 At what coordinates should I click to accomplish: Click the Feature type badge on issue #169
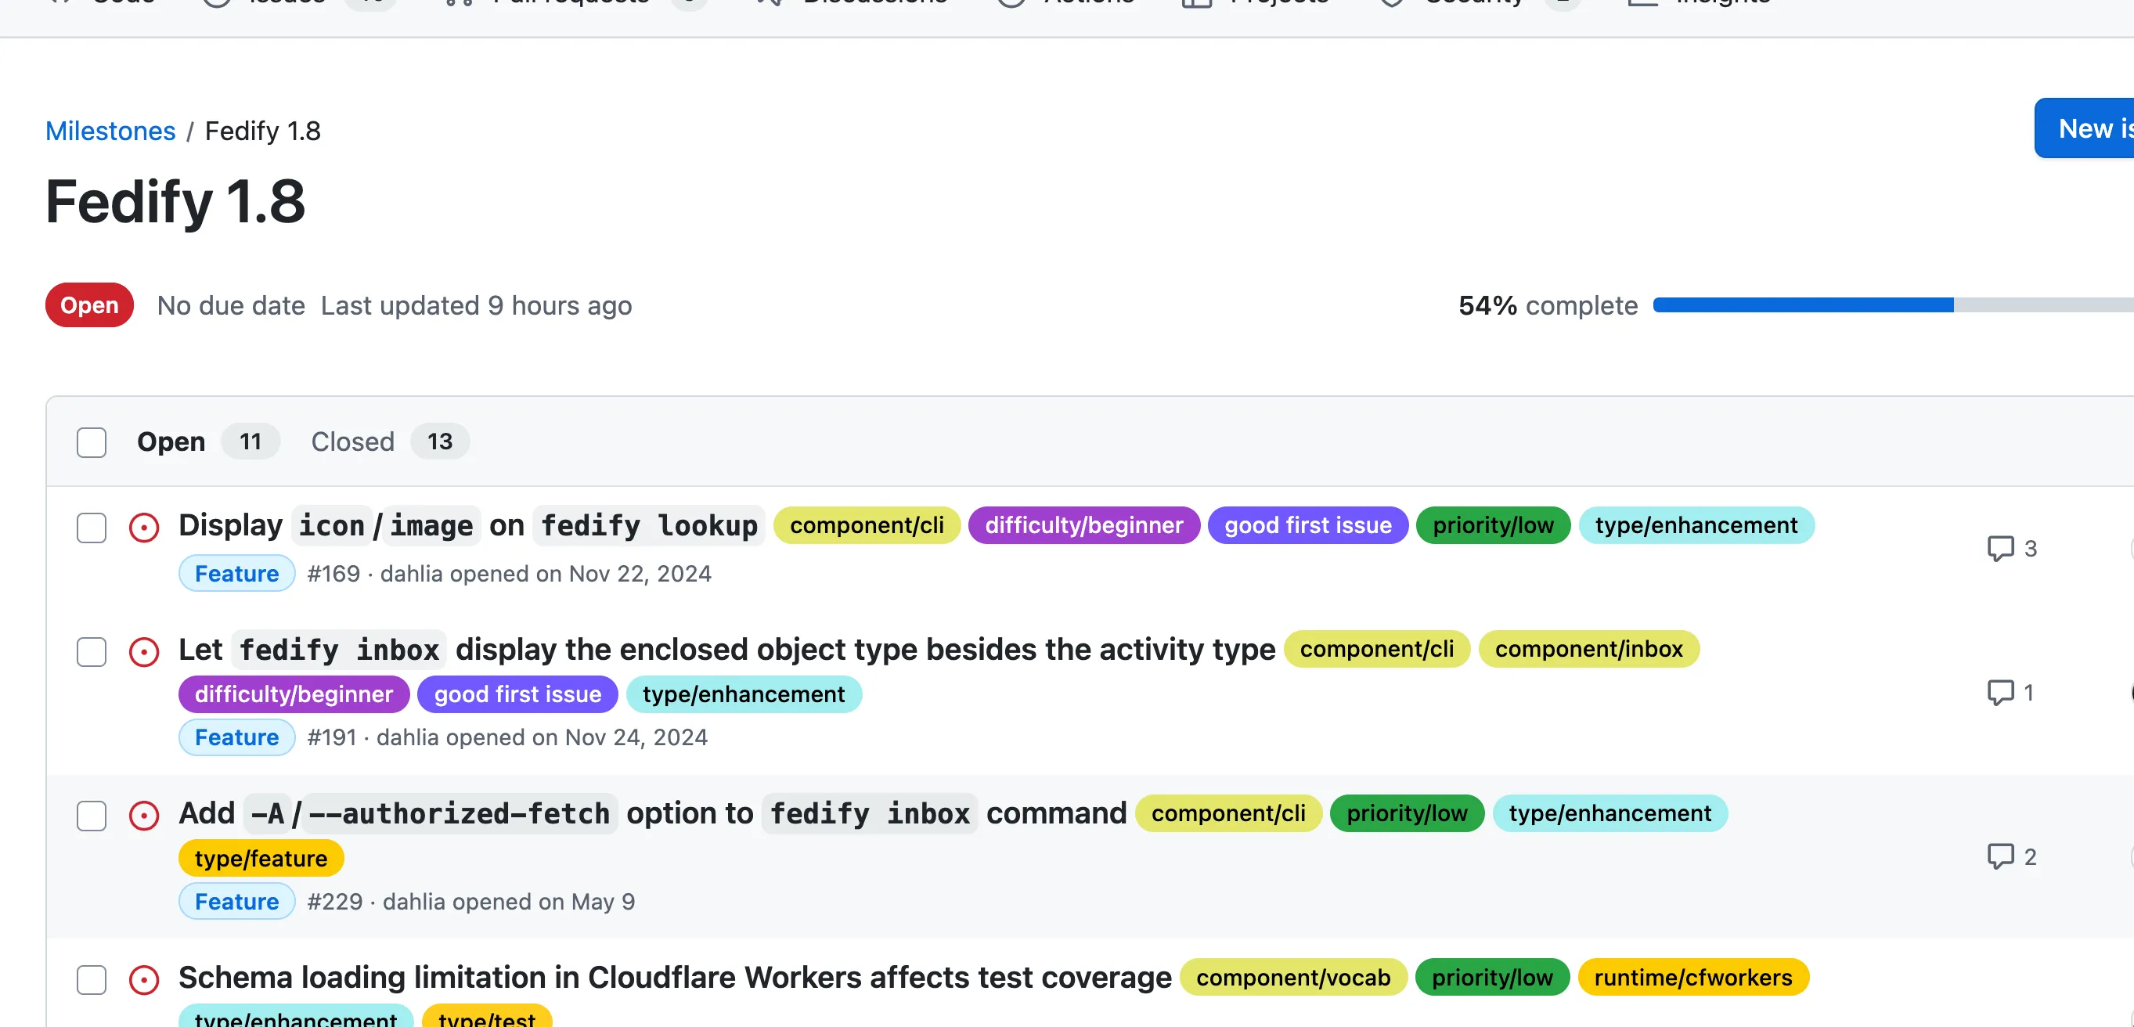coord(237,573)
